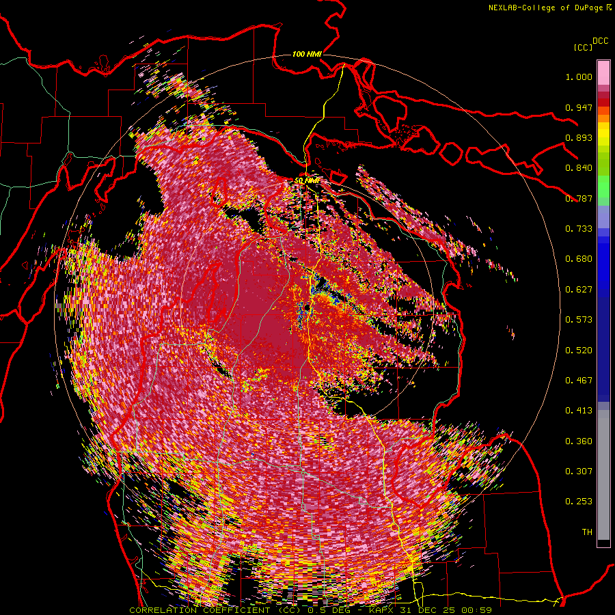615x615 pixels.
Task: Click the 50 NMI range ring label
Action: click(307, 180)
